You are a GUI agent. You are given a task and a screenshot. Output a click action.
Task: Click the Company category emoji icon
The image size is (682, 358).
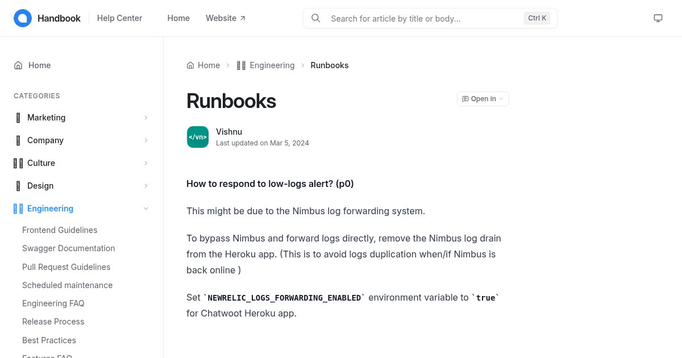click(18, 140)
